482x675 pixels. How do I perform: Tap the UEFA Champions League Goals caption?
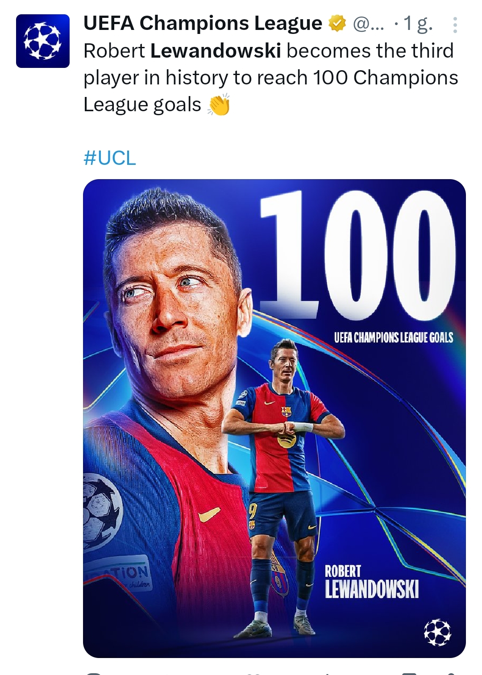pos(393,337)
